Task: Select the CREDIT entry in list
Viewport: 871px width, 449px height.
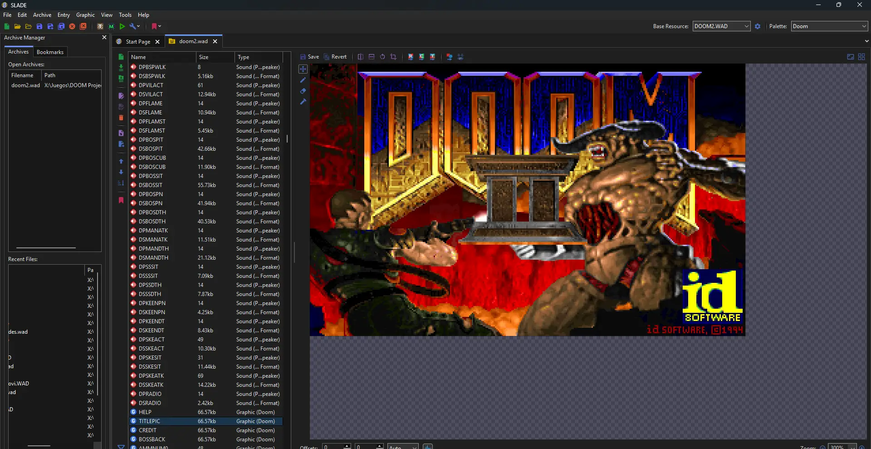Action: coord(147,430)
